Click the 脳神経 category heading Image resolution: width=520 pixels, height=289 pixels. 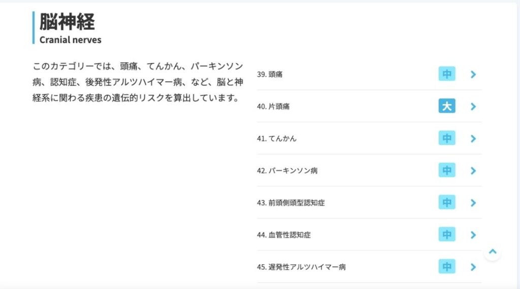pos(67,22)
